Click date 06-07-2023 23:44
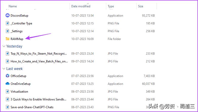 (82, 99)
